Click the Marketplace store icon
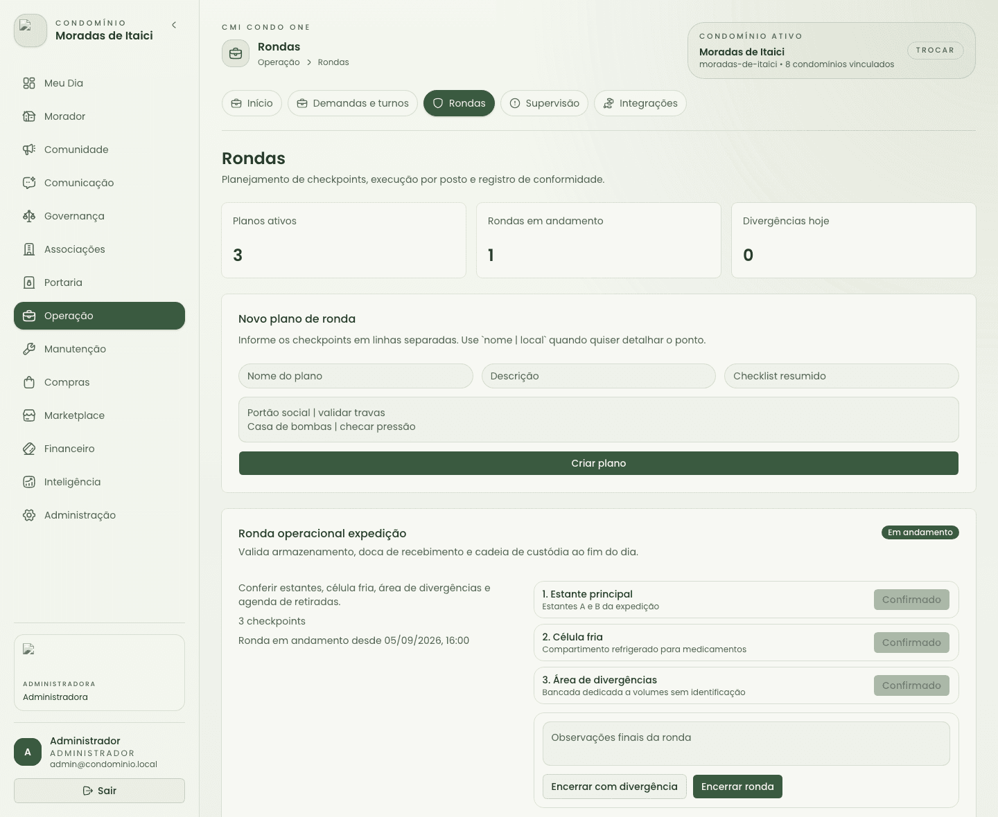 point(29,415)
